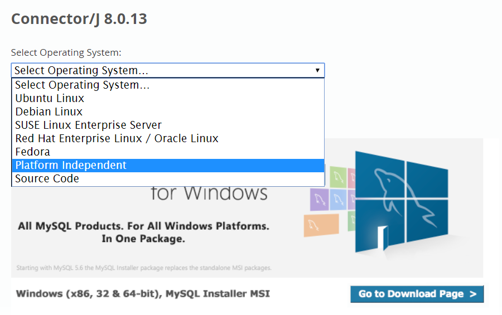Select Fedora in the dropdown list
Viewport: 502px width, 315px height.
168,152
